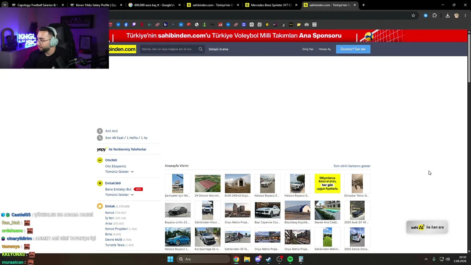This screenshot has height=265, width=471.
Task: Open the İş Yeri category
Action: 110,218
